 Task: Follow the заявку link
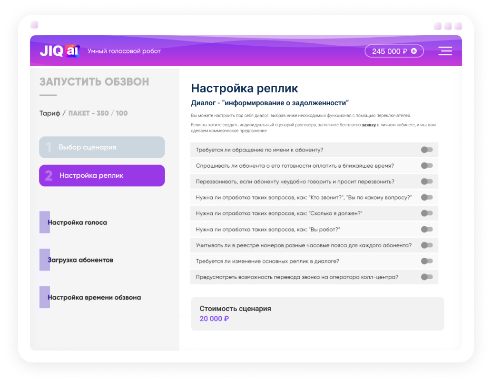click(x=369, y=125)
